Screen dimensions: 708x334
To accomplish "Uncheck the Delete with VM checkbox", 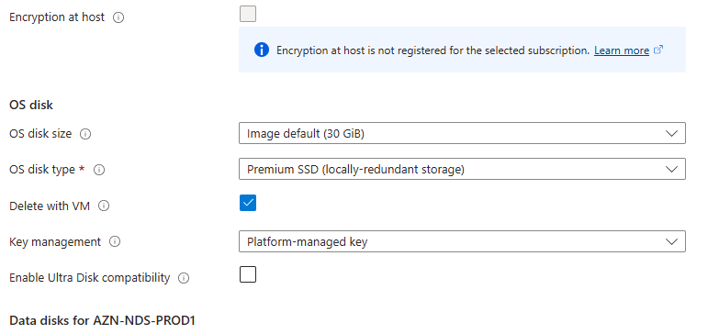I will point(248,203).
